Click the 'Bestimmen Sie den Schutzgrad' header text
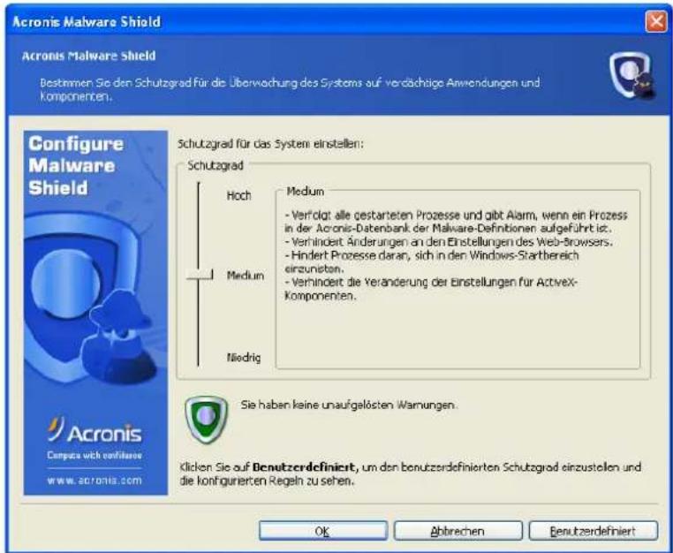Viewport: 673px width, 553px height. click(290, 89)
